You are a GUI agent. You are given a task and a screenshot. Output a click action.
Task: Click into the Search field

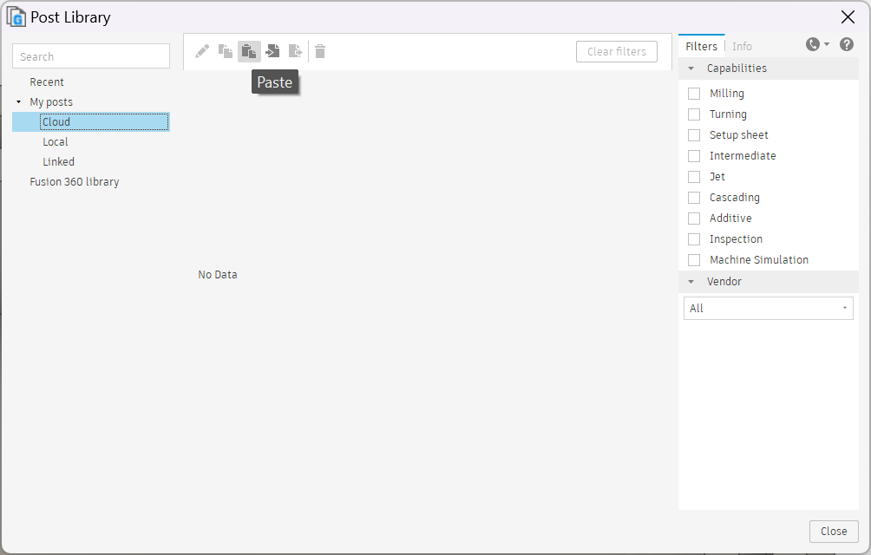tap(91, 56)
